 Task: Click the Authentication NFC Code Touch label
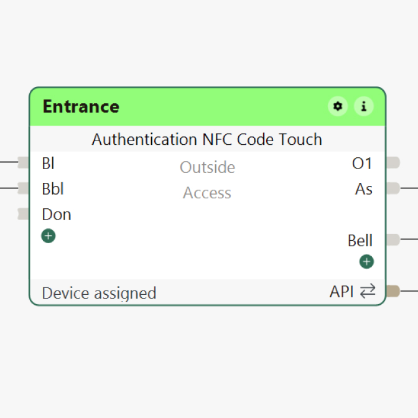pos(207,139)
